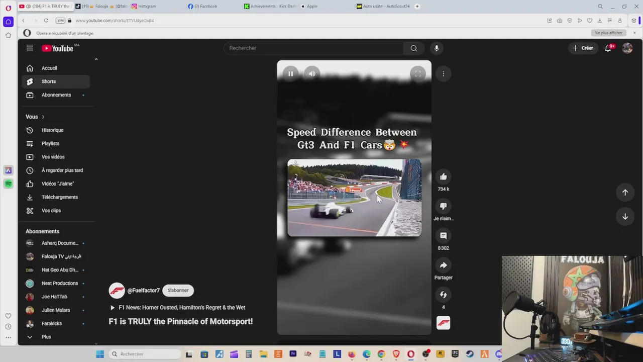
Task: Open the @Fuelfactor7 channel link
Action: (x=143, y=290)
